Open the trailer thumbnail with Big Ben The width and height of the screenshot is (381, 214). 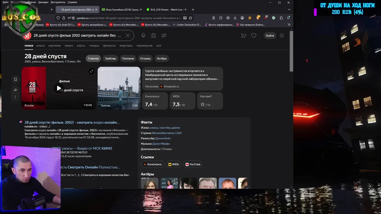pos(119,88)
